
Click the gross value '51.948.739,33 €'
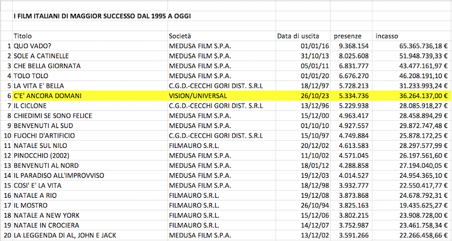tap(424, 56)
